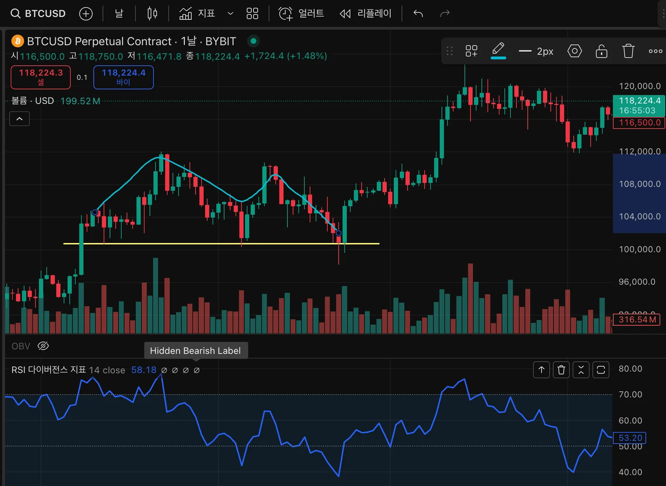The image size is (666, 486).
Task: Open the pencil line color picker
Action: [x=498, y=50]
